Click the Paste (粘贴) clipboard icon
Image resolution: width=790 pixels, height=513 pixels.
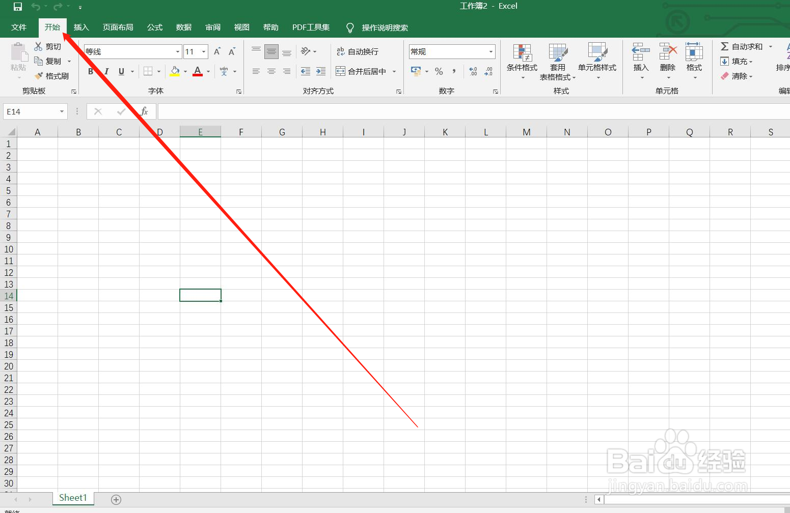pos(18,52)
